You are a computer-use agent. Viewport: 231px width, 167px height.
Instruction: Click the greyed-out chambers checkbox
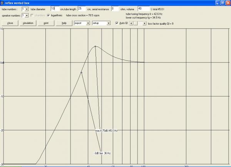[x=32, y=15]
